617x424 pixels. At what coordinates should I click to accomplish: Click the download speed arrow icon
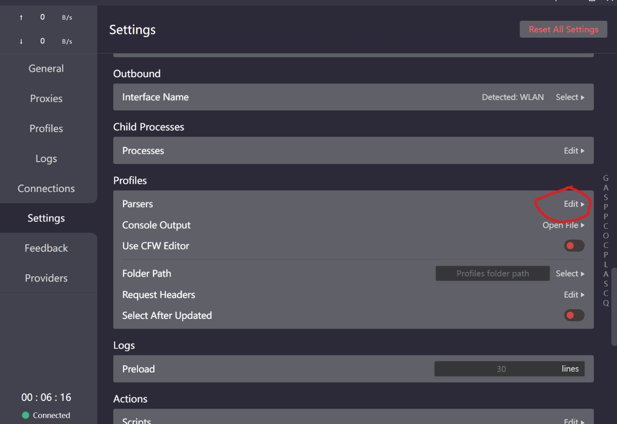pos(21,41)
